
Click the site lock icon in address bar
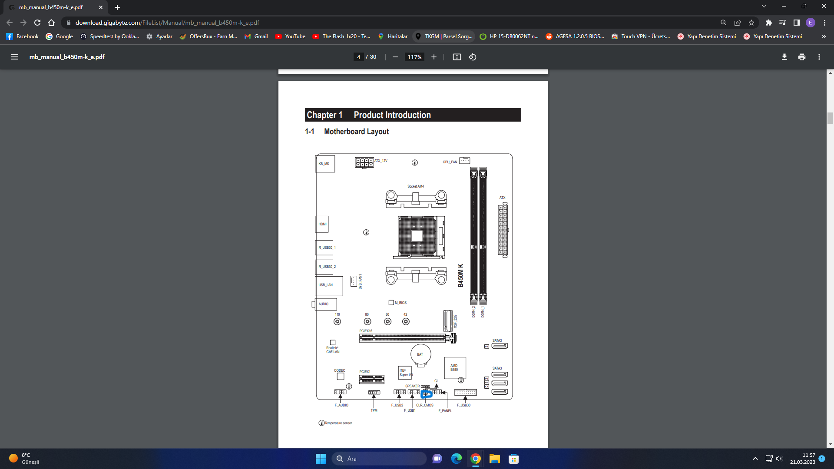pos(68,23)
